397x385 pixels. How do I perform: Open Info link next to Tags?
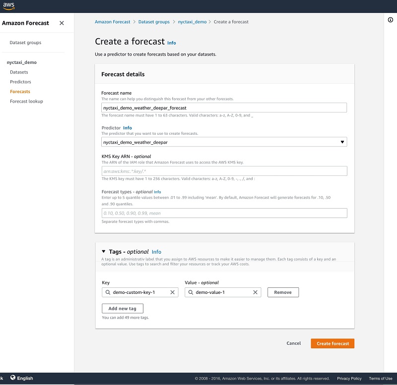pyautogui.click(x=156, y=252)
